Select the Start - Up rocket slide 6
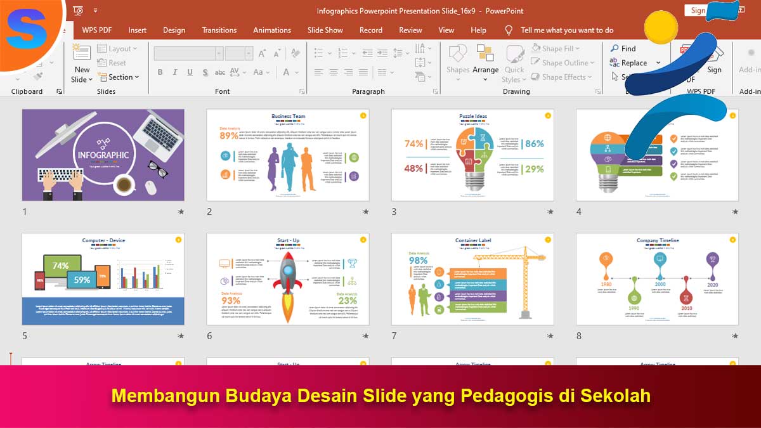Screen dimensions: 761x428 pyautogui.click(x=288, y=279)
